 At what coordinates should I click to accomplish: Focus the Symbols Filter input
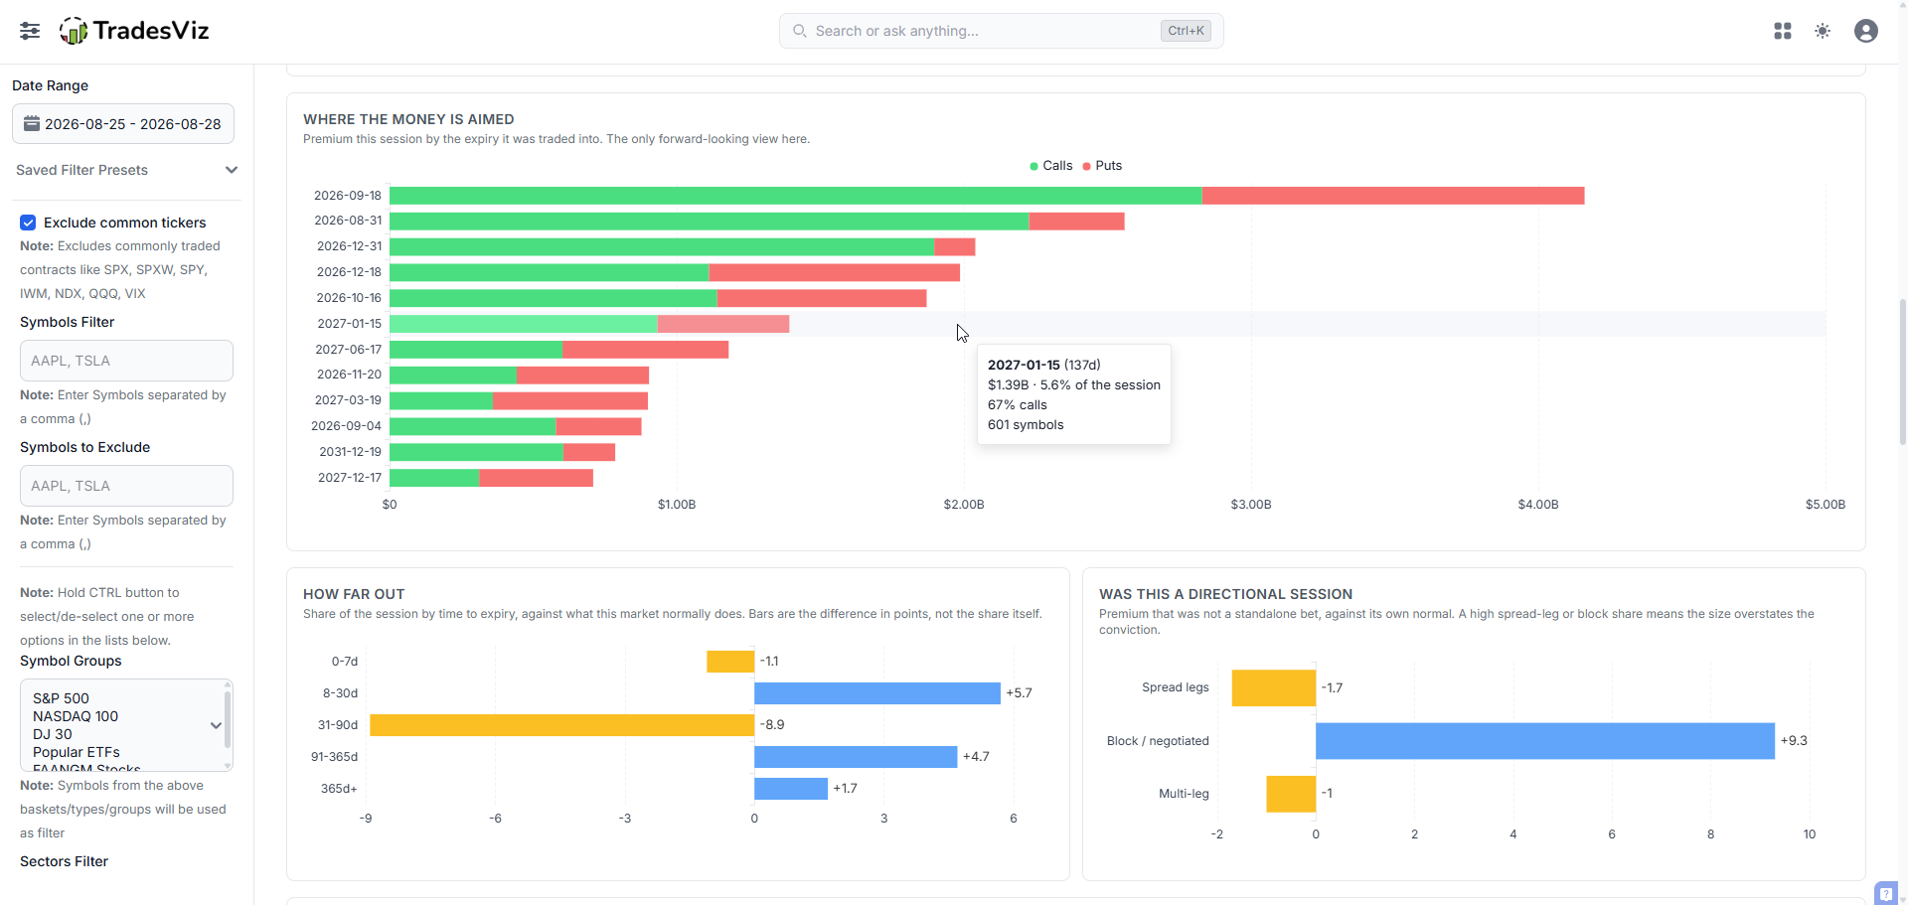pyautogui.click(x=126, y=361)
